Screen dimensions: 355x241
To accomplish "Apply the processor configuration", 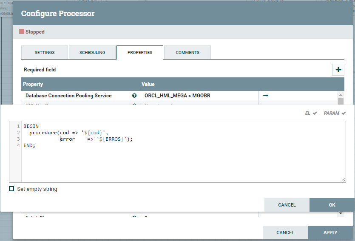I will pyautogui.click(x=330, y=232).
